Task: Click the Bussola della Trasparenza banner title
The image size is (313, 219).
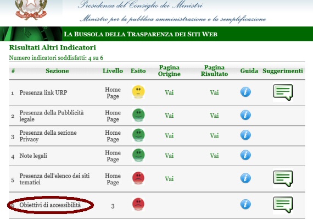Action: [x=141, y=34]
